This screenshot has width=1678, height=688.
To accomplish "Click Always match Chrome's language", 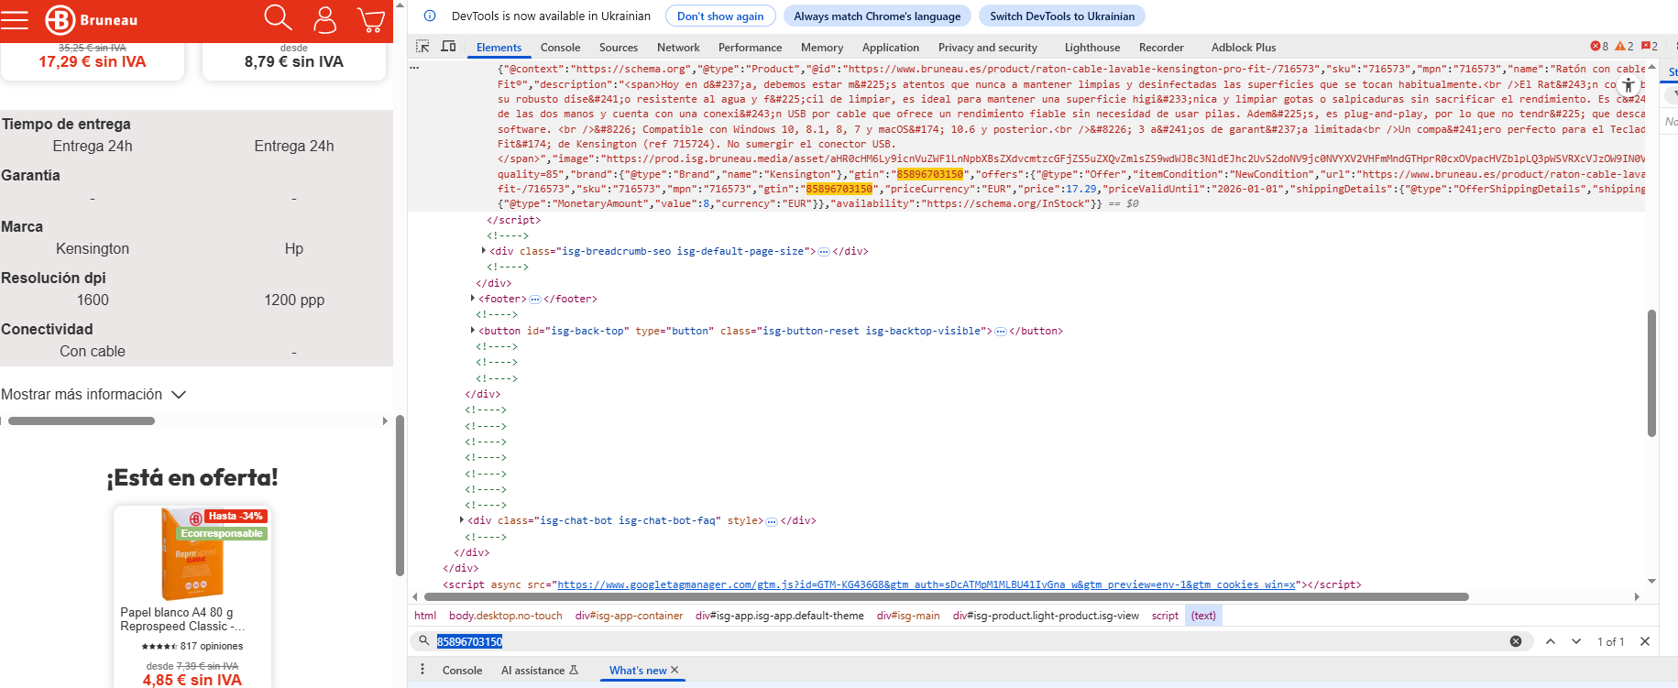I will click(x=877, y=16).
